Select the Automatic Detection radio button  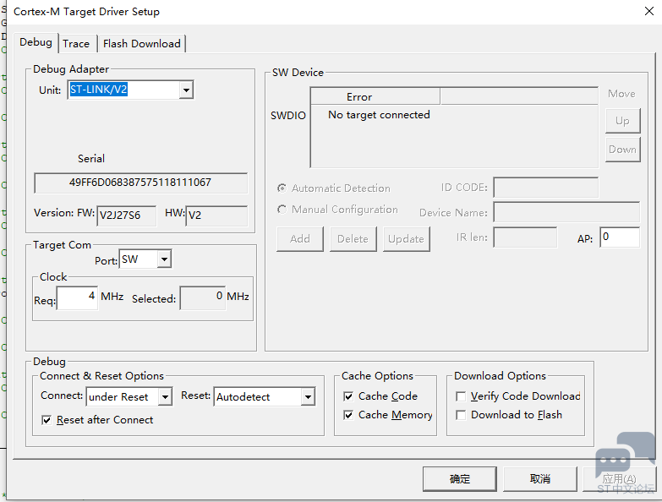coord(282,188)
